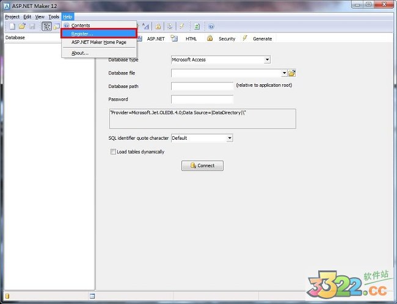Open the Security tab
The image size is (397, 304).
227,38
